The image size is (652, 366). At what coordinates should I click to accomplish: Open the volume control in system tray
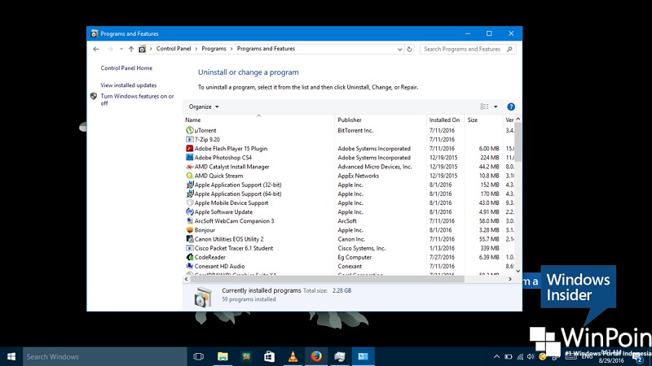(x=531, y=356)
